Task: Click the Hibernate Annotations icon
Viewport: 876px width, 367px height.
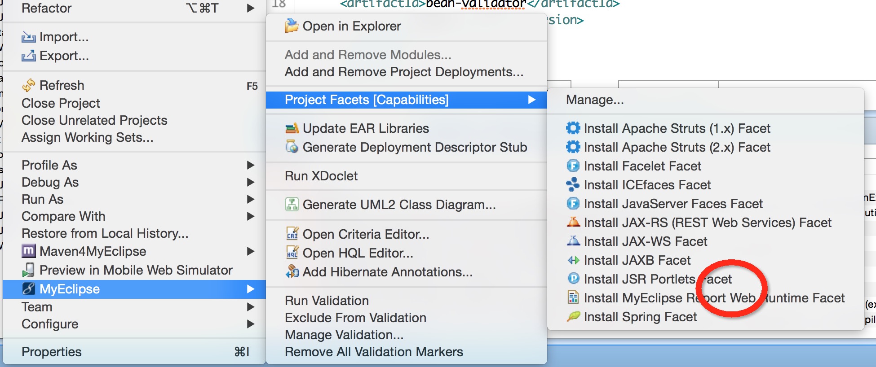Action: [x=292, y=271]
